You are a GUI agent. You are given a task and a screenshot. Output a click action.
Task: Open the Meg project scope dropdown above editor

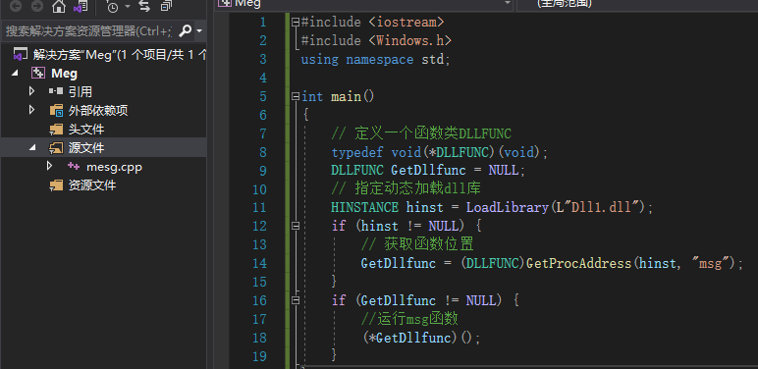click(365, 3)
